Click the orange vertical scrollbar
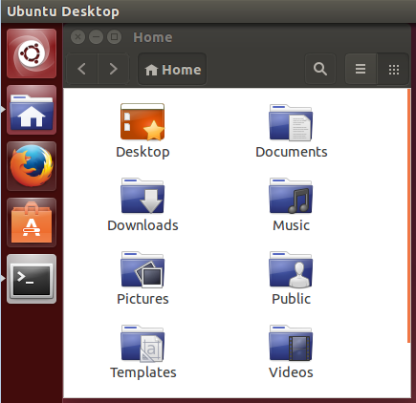 pyautogui.click(x=408, y=216)
